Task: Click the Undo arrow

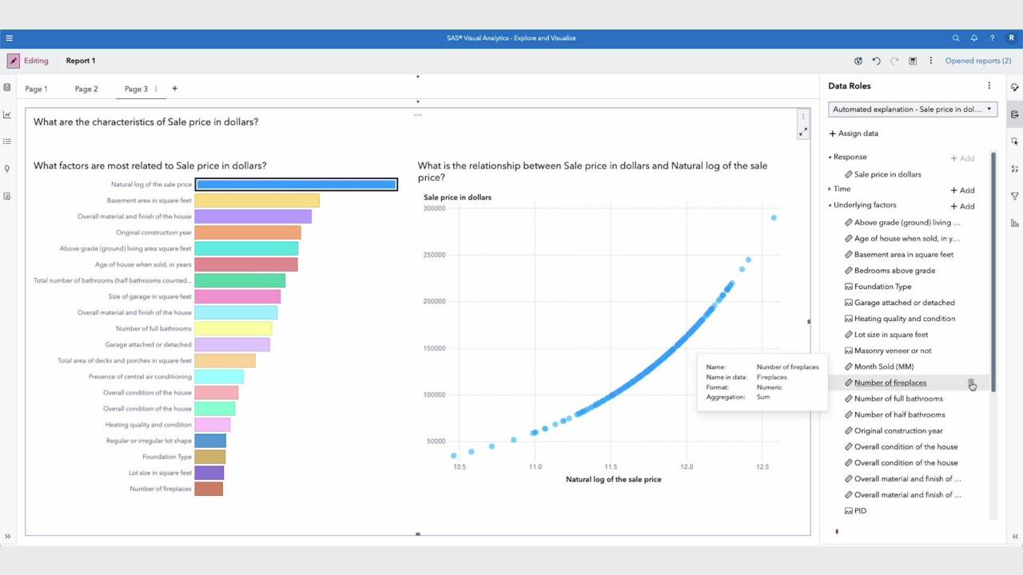Action: (x=876, y=61)
